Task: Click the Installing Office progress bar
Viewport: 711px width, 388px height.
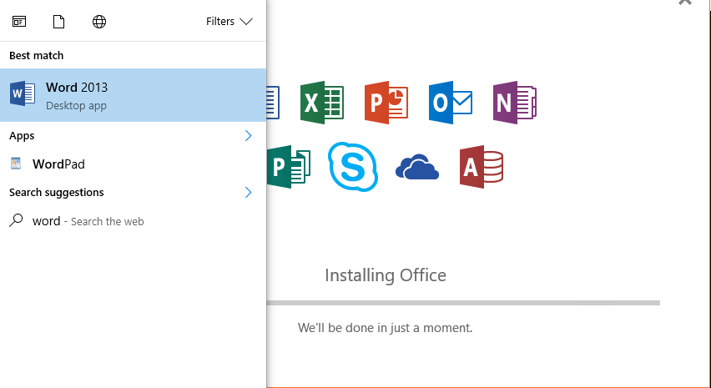Action: click(x=463, y=303)
